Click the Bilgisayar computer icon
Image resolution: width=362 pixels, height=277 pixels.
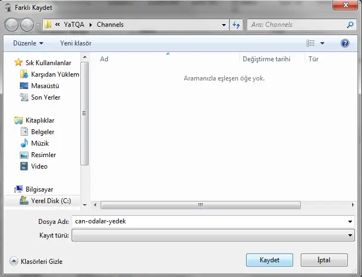click(x=18, y=189)
